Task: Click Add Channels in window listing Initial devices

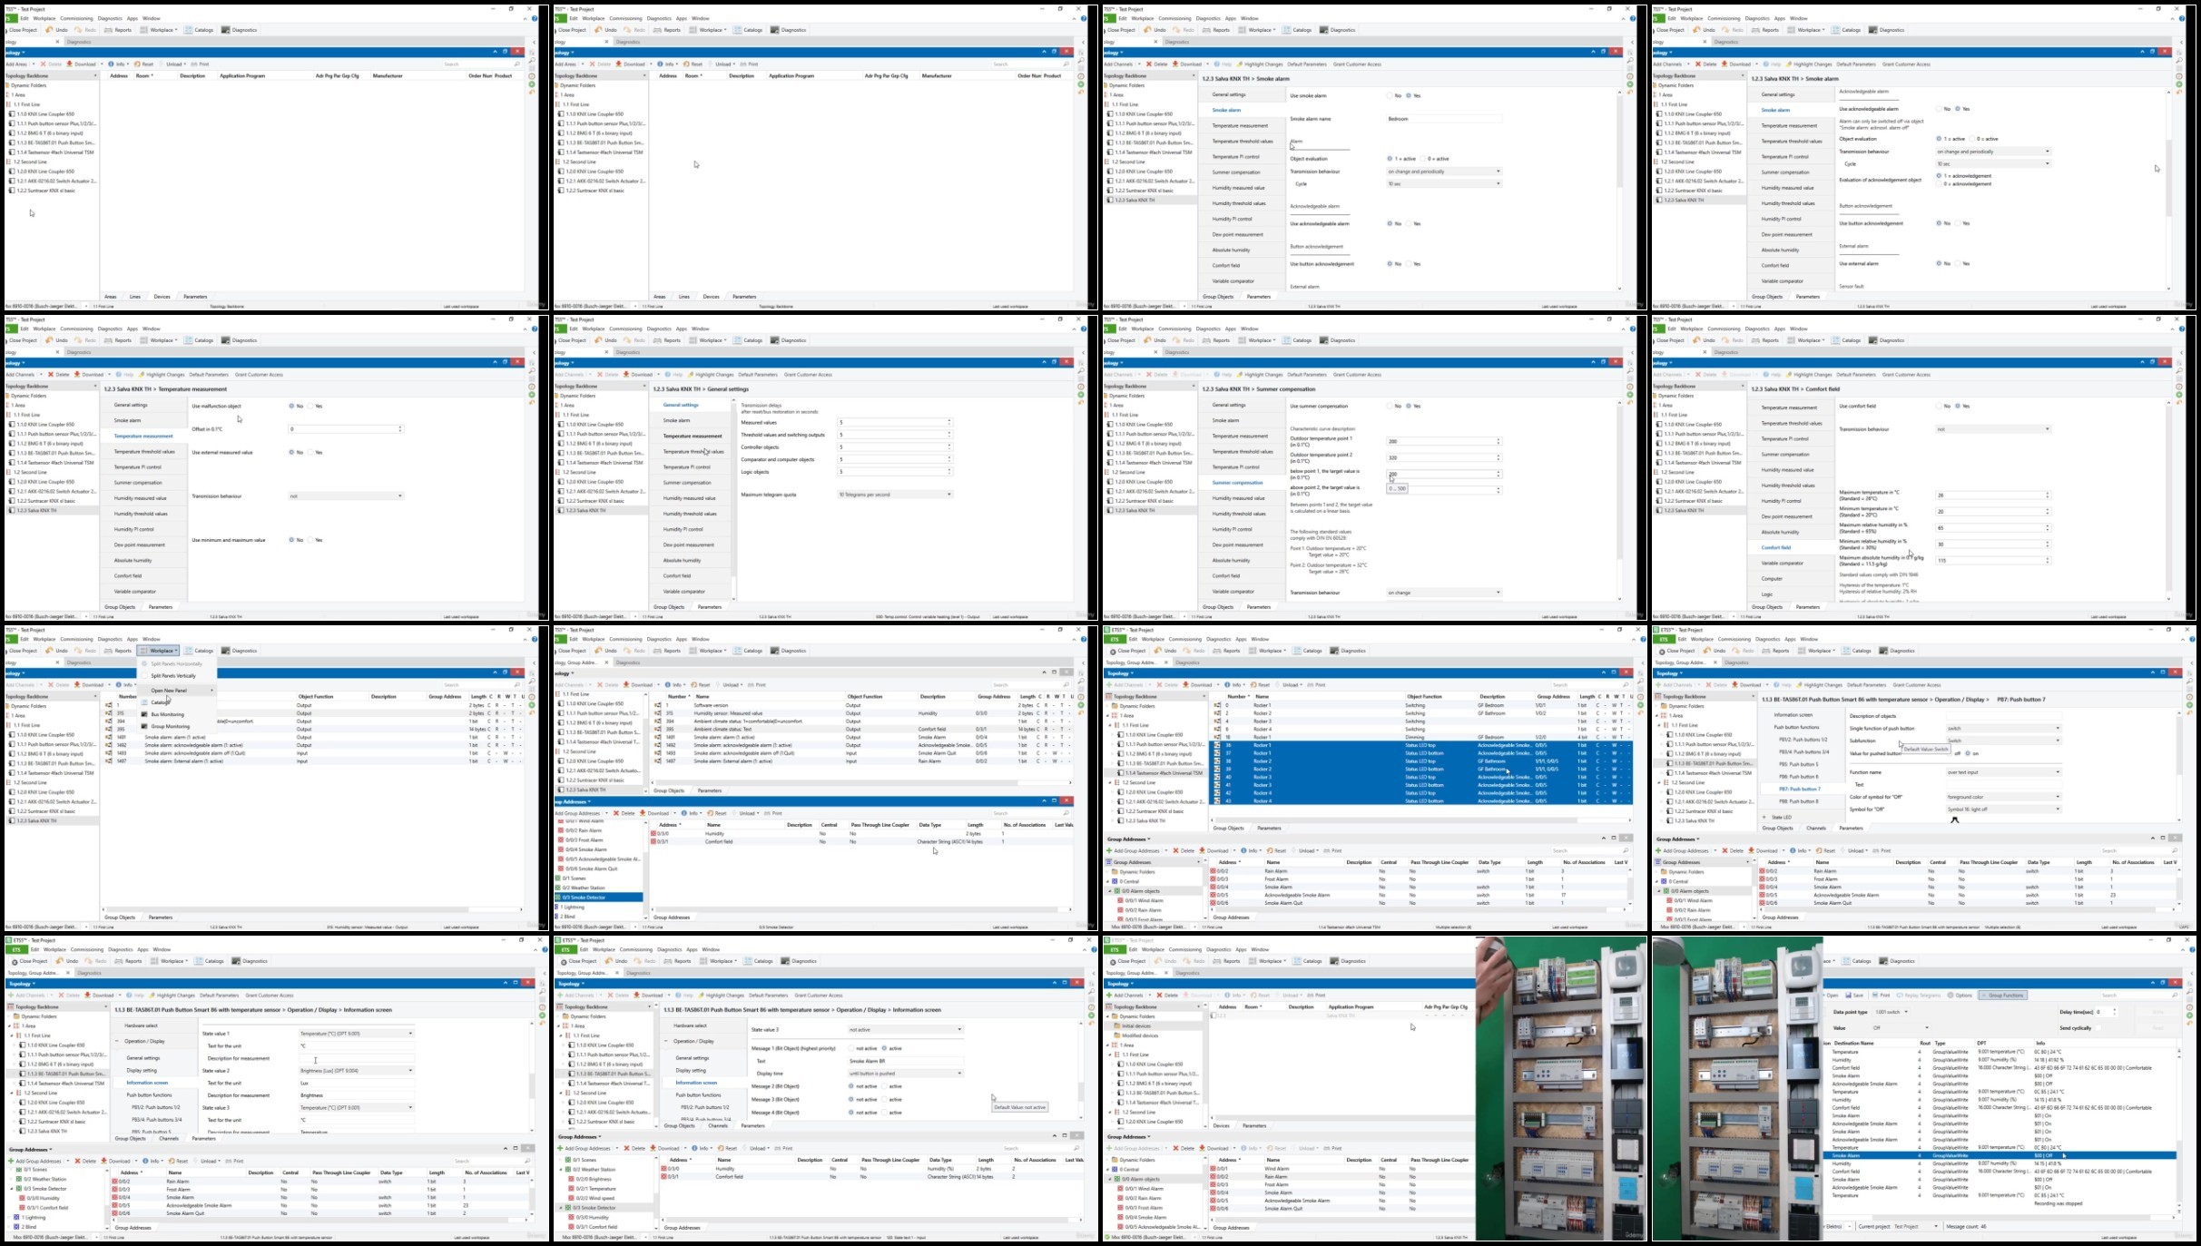Action: (1125, 996)
